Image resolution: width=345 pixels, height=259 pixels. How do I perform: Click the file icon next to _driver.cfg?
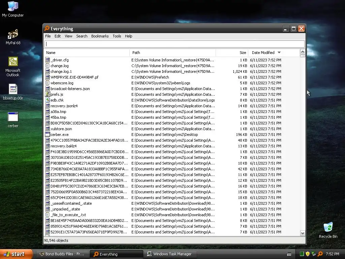(47, 60)
